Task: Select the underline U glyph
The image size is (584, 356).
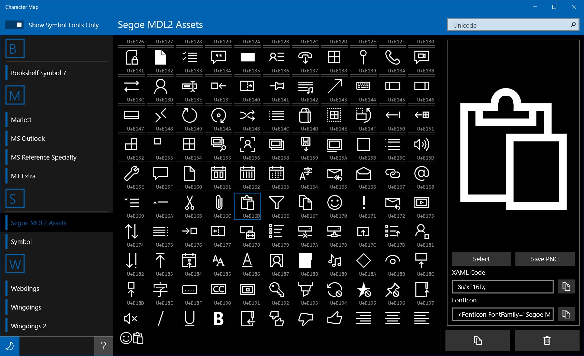Action: coord(189,317)
